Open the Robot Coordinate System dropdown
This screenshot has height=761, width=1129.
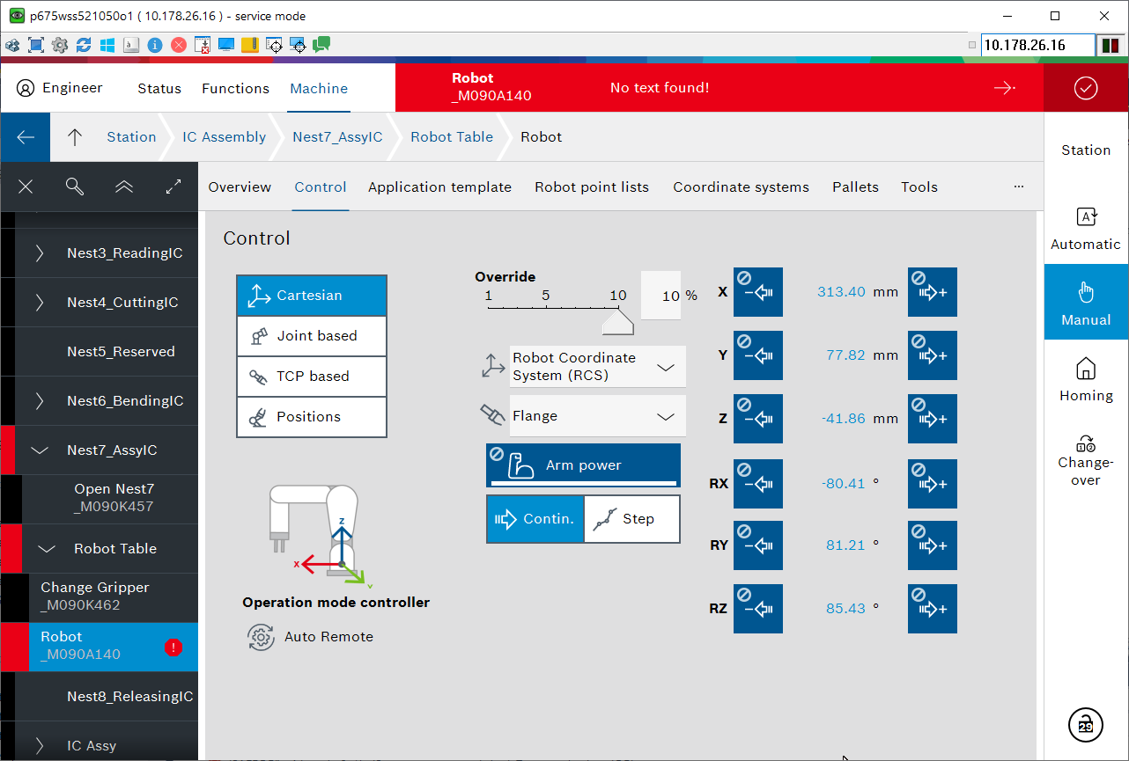tap(597, 367)
